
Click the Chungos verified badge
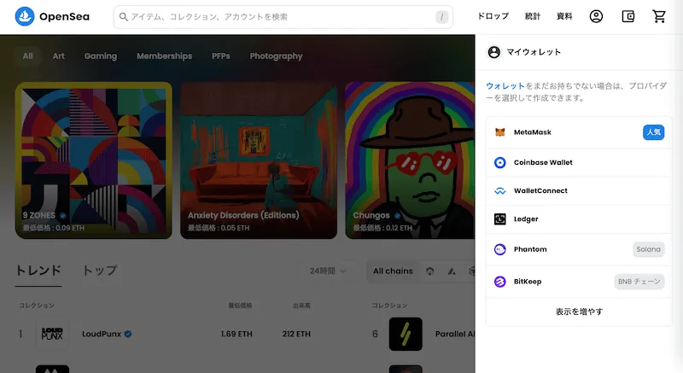397,215
